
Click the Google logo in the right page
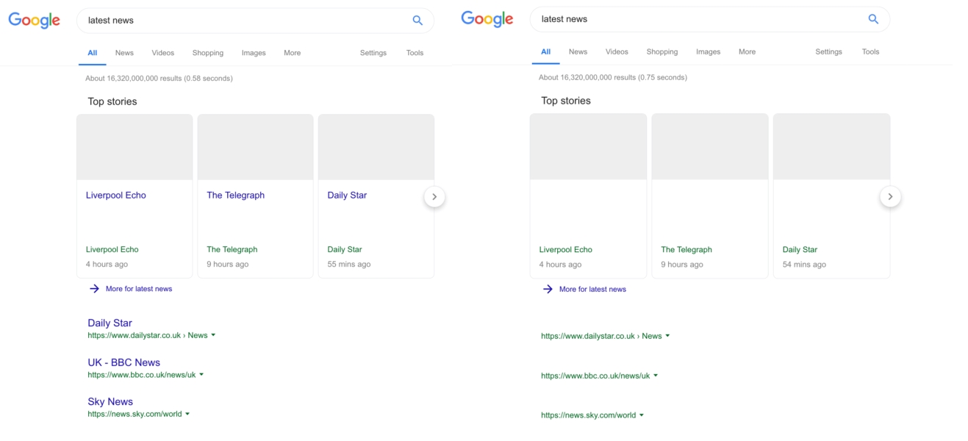click(x=487, y=18)
